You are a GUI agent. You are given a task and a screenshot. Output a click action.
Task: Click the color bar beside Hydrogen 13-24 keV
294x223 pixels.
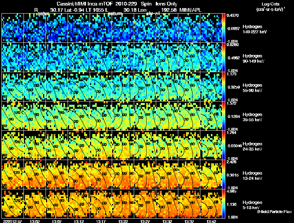tap(223, 174)
